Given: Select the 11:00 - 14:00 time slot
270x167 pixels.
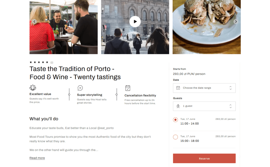Looking at the screenshot, I should [x=175, y=120].
